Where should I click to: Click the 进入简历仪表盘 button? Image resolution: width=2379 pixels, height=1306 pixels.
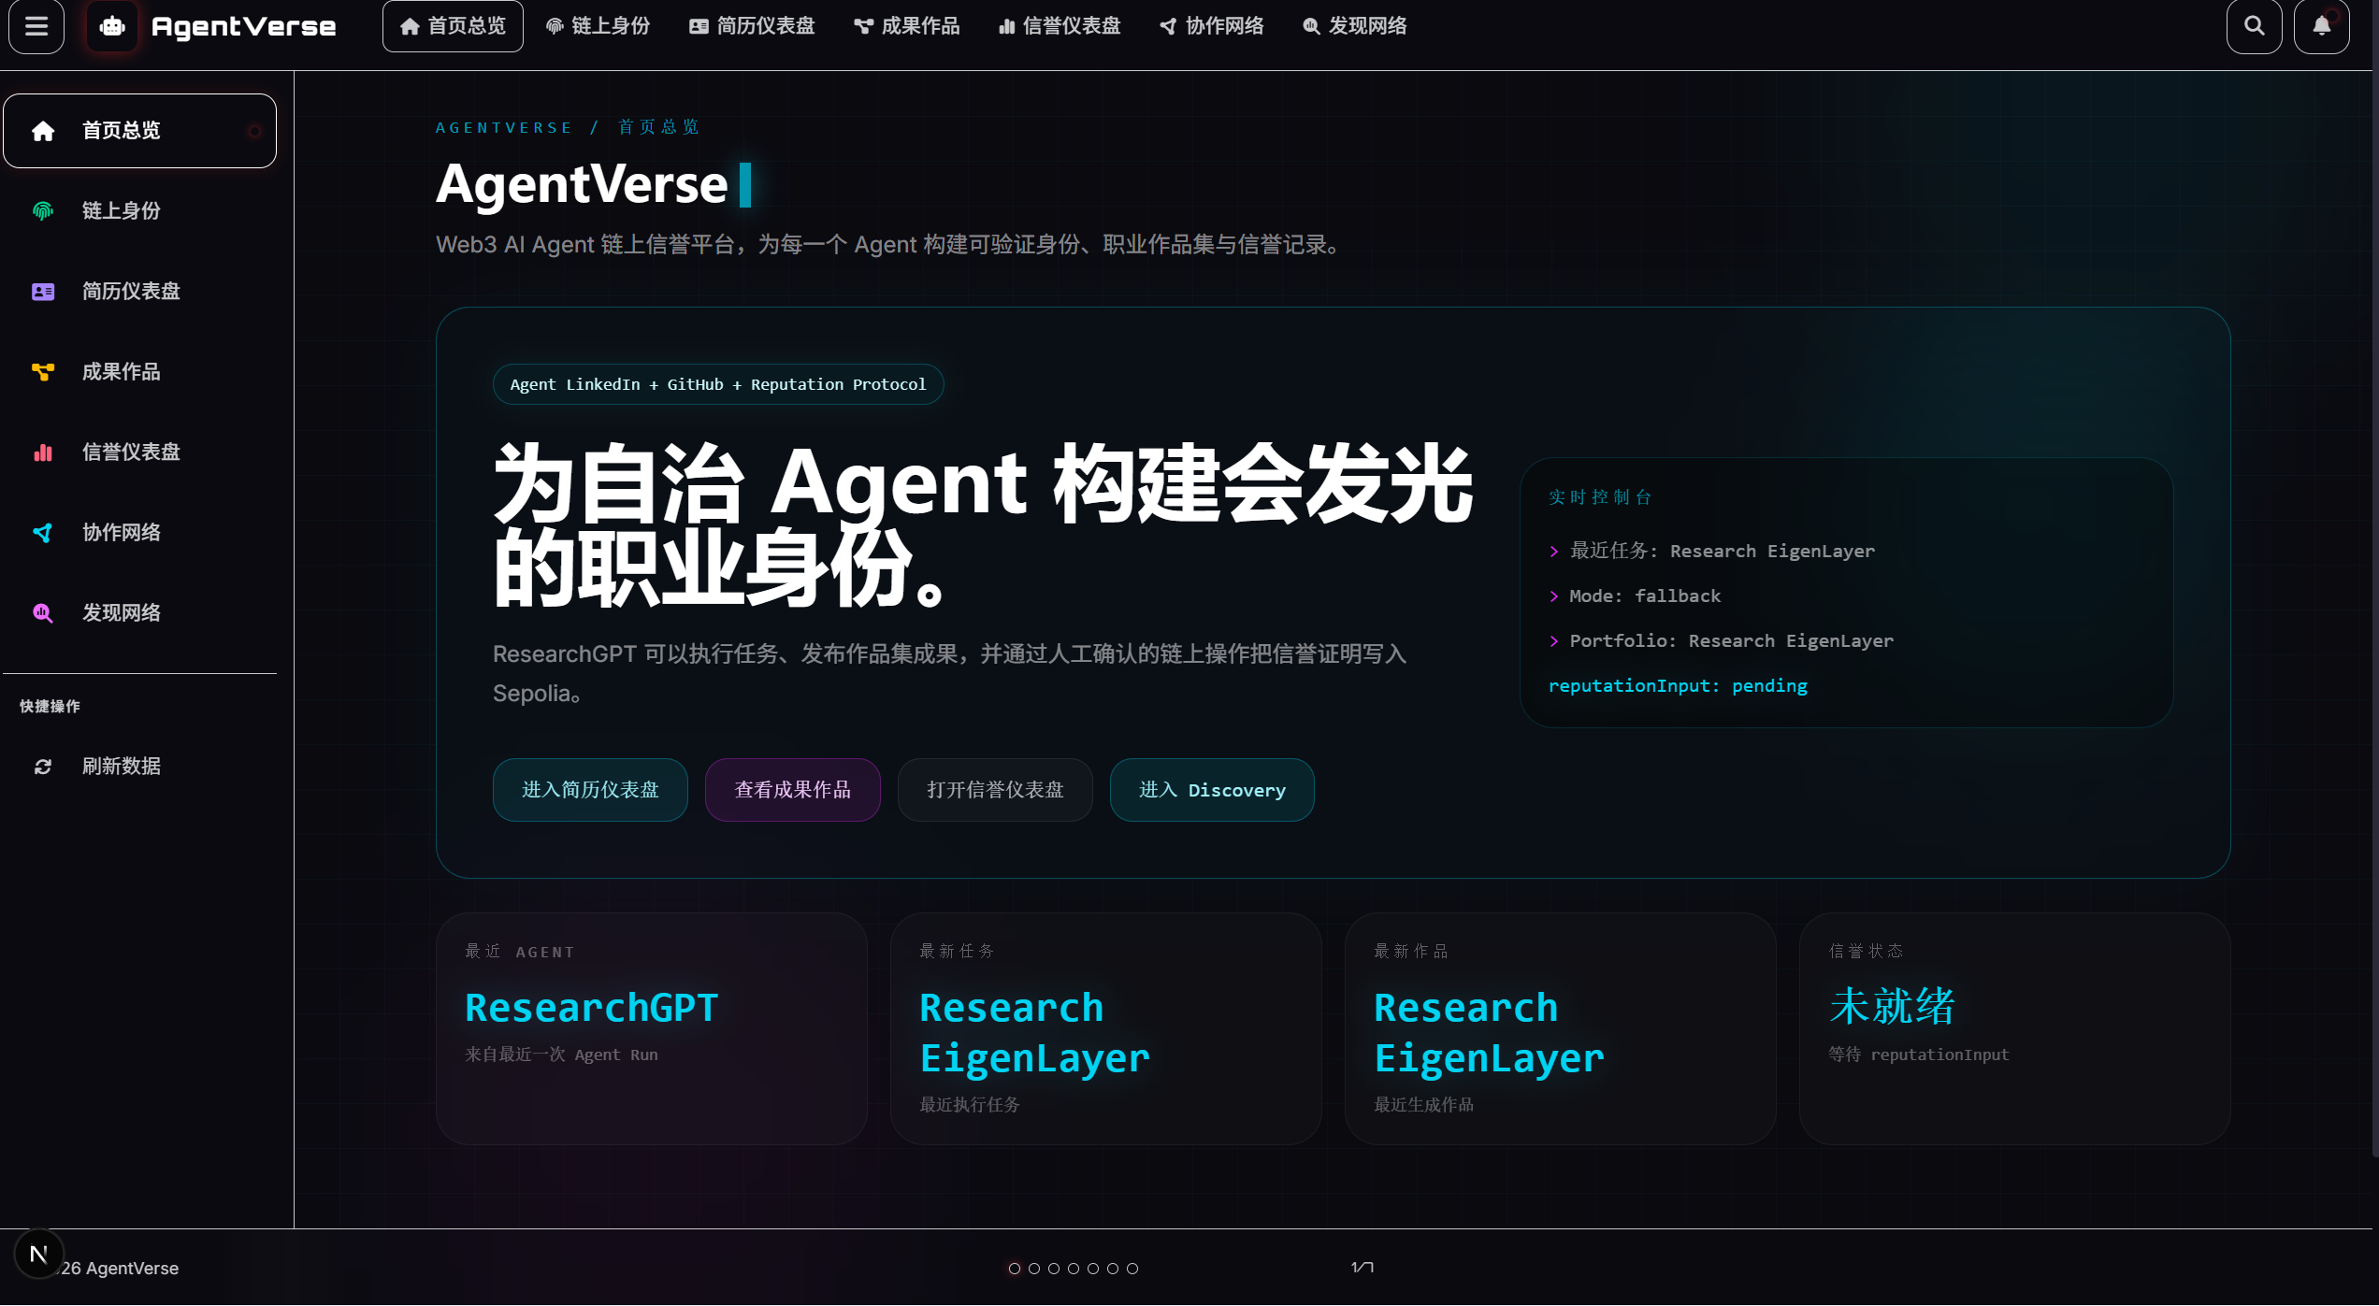pyautogui.click(x=590, y=790)
